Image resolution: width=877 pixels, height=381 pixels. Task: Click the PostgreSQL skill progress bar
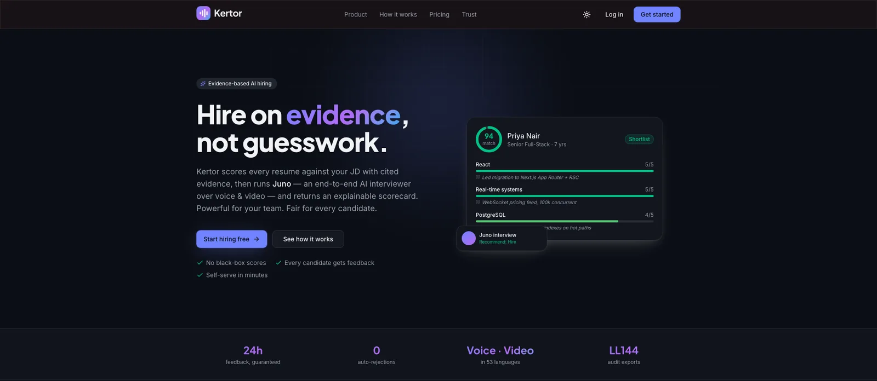pyautogui.click(x=565, y=221)
